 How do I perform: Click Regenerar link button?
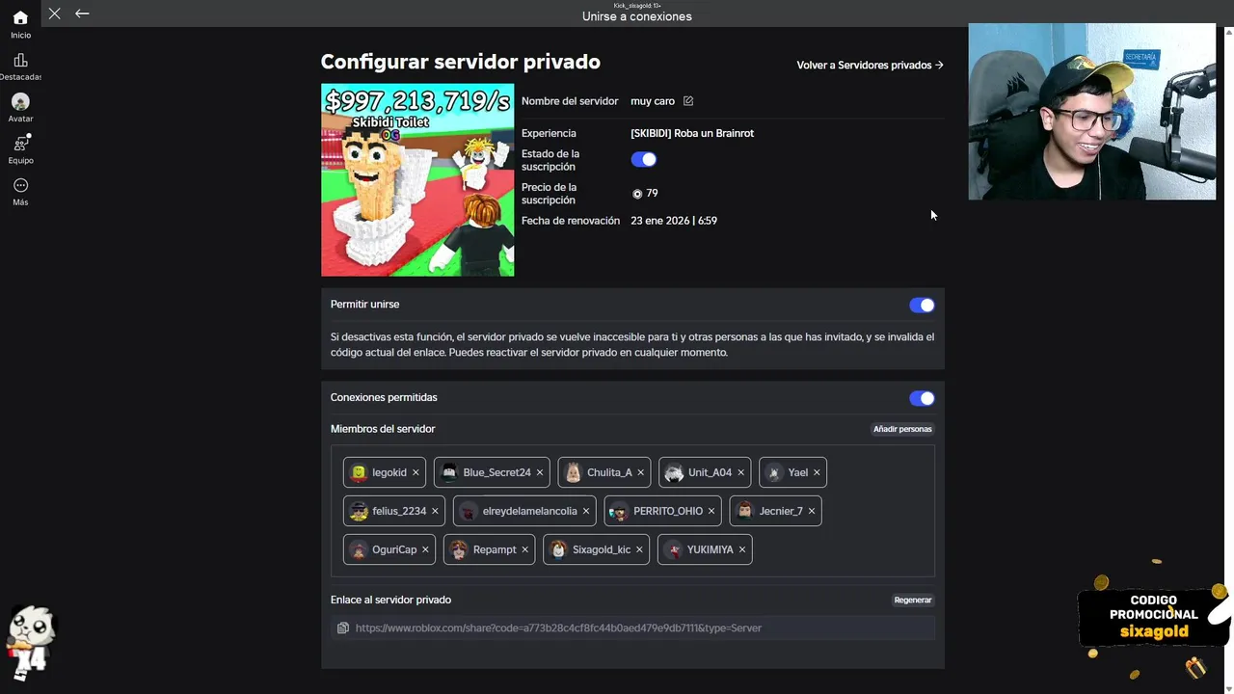pos(913,600)
